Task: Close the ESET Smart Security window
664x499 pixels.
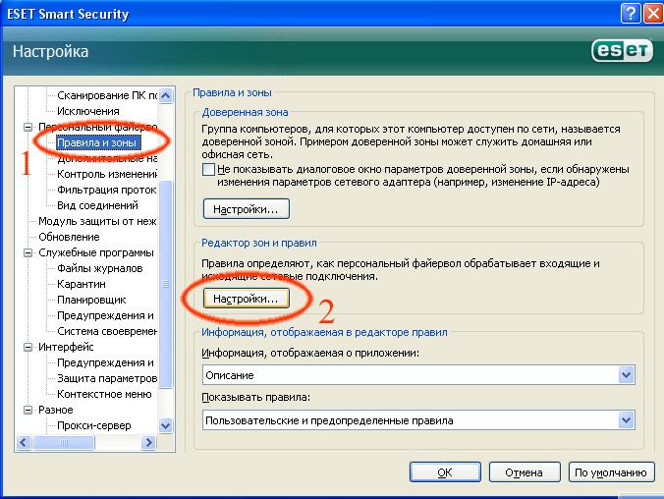Action: click(653, 13)
